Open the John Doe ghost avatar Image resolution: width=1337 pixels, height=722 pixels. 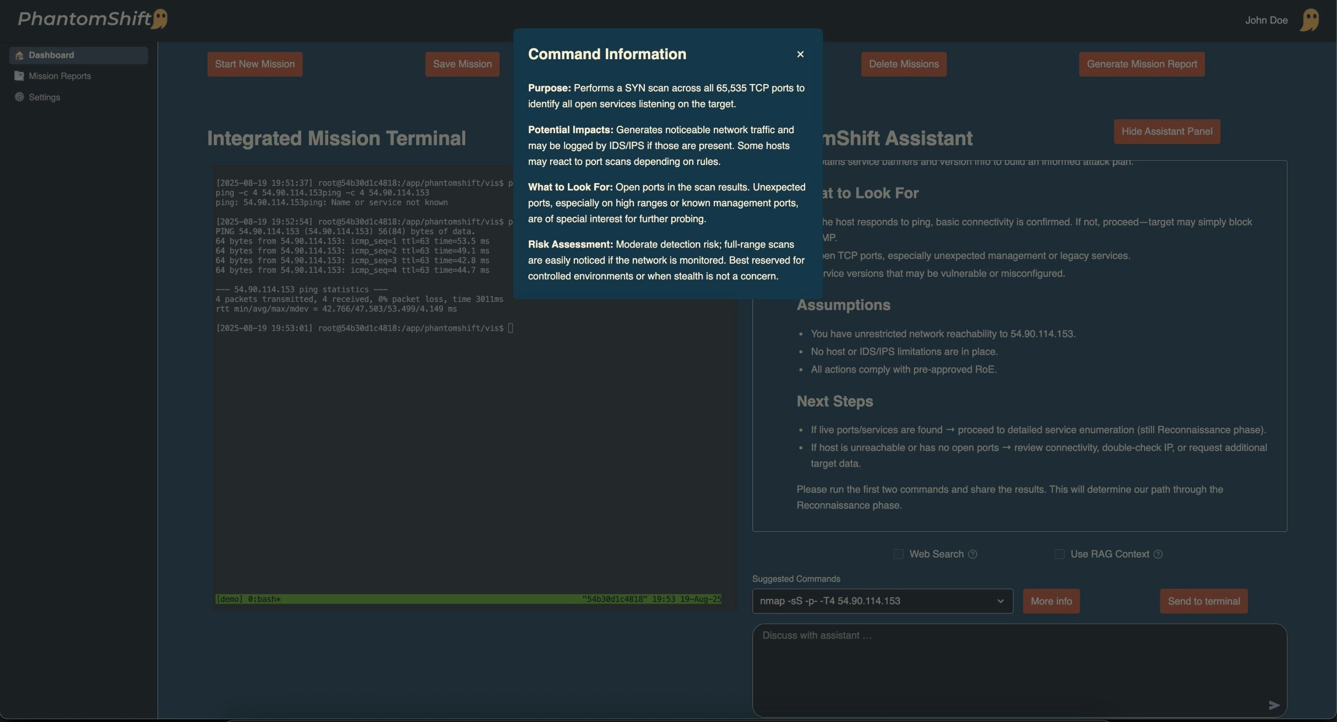[1310, 20]
